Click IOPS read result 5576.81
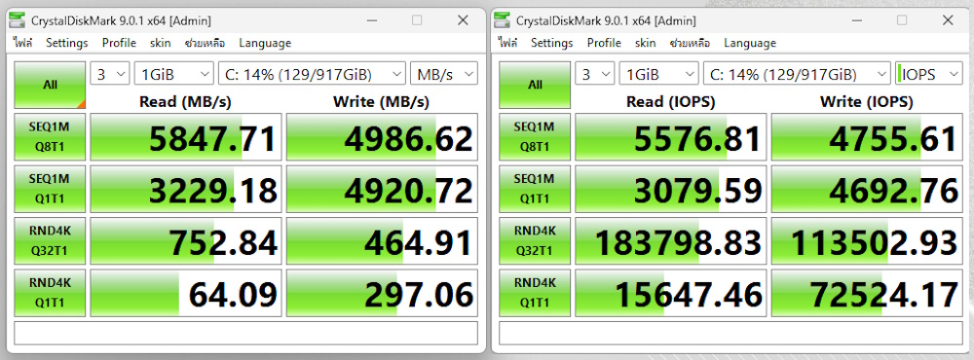 tap(671, 137)
